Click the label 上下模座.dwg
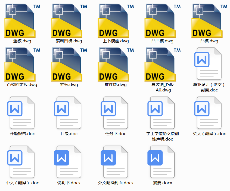 click(116, 41)
